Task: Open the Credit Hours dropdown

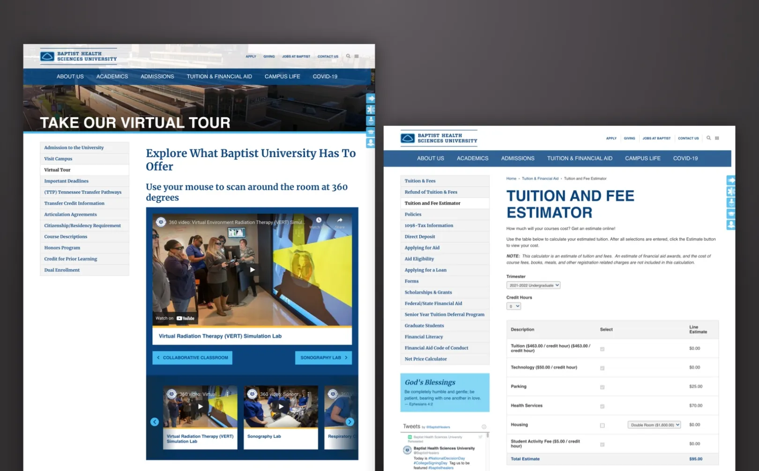Action: (513, 306)
